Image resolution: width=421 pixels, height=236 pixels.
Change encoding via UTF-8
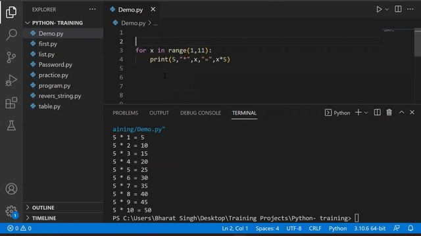tap(294, 228)
